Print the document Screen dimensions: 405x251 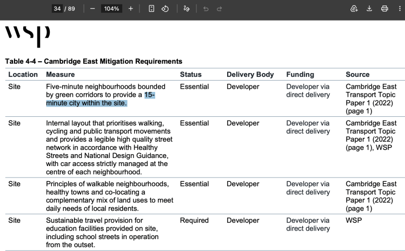tap(384, 9)
